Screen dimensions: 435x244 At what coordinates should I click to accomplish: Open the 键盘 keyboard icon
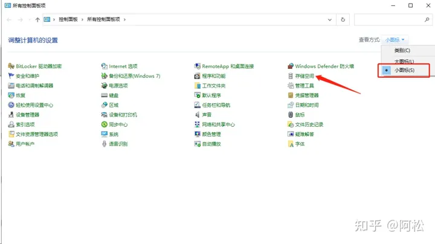105,95
